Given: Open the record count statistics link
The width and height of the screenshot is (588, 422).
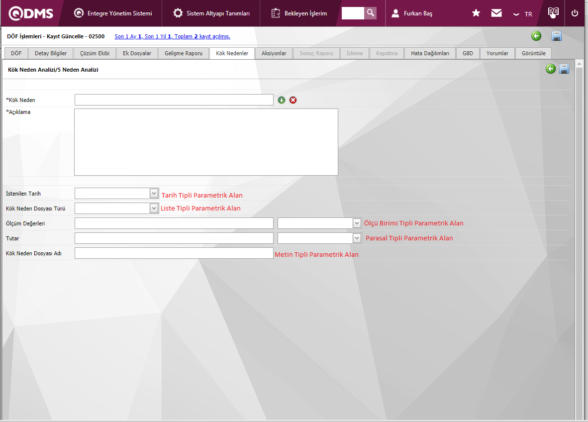Looking at the screenshot, I should [x=172, y=36].
